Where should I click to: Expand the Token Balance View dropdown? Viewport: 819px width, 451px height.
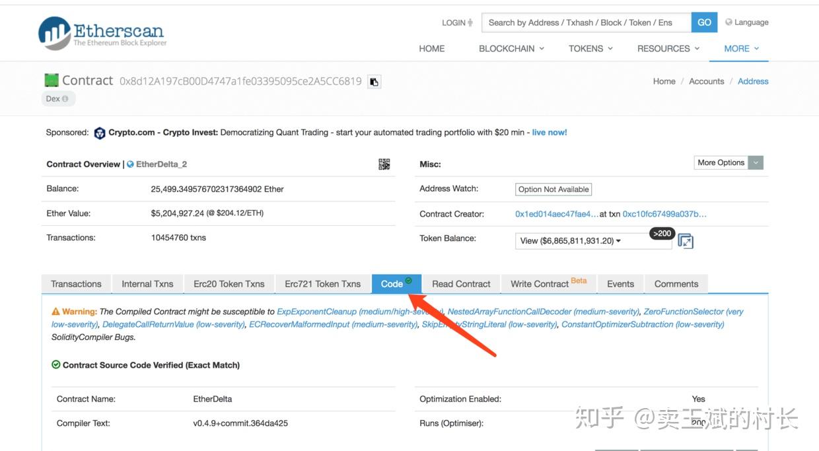click(x=593, y=241)
